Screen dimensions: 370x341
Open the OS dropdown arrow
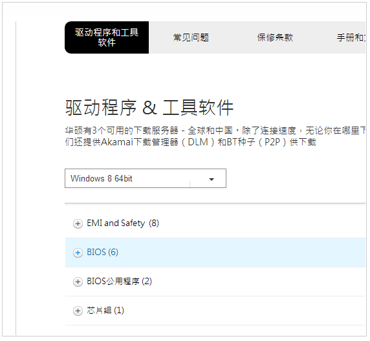tap(212, 180)
